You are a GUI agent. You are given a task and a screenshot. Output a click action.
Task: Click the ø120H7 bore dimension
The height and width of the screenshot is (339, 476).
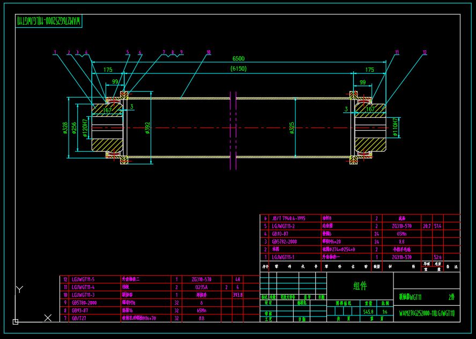click(x=85, y=127)
